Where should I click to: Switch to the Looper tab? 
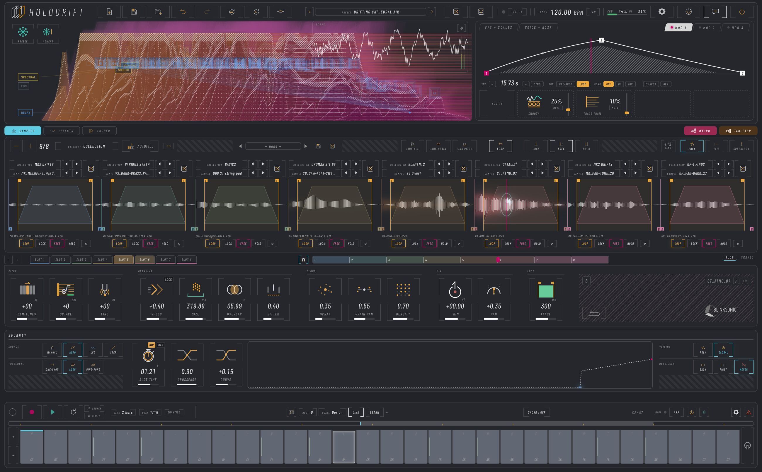pos(99,131)
